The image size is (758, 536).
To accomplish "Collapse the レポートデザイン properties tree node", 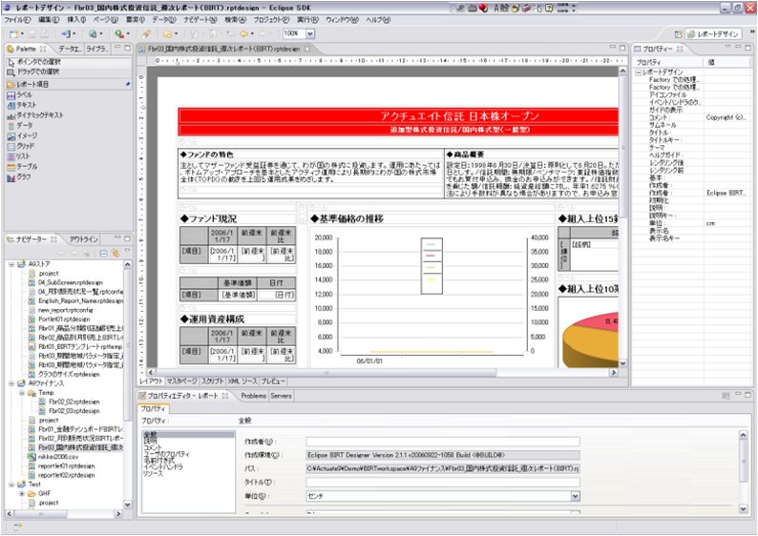I will pos(639,72).
